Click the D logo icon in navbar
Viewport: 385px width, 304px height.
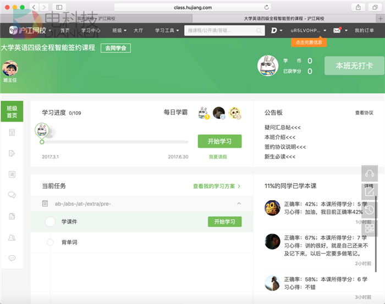click(x=274, y=30)
